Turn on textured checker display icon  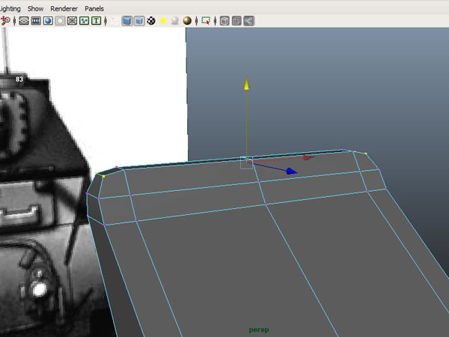click(152, 20)
